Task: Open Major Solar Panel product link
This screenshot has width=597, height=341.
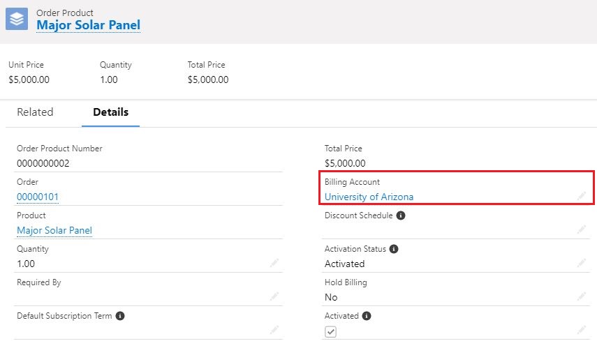Action: pyautogui.click(x=54, y=230)
